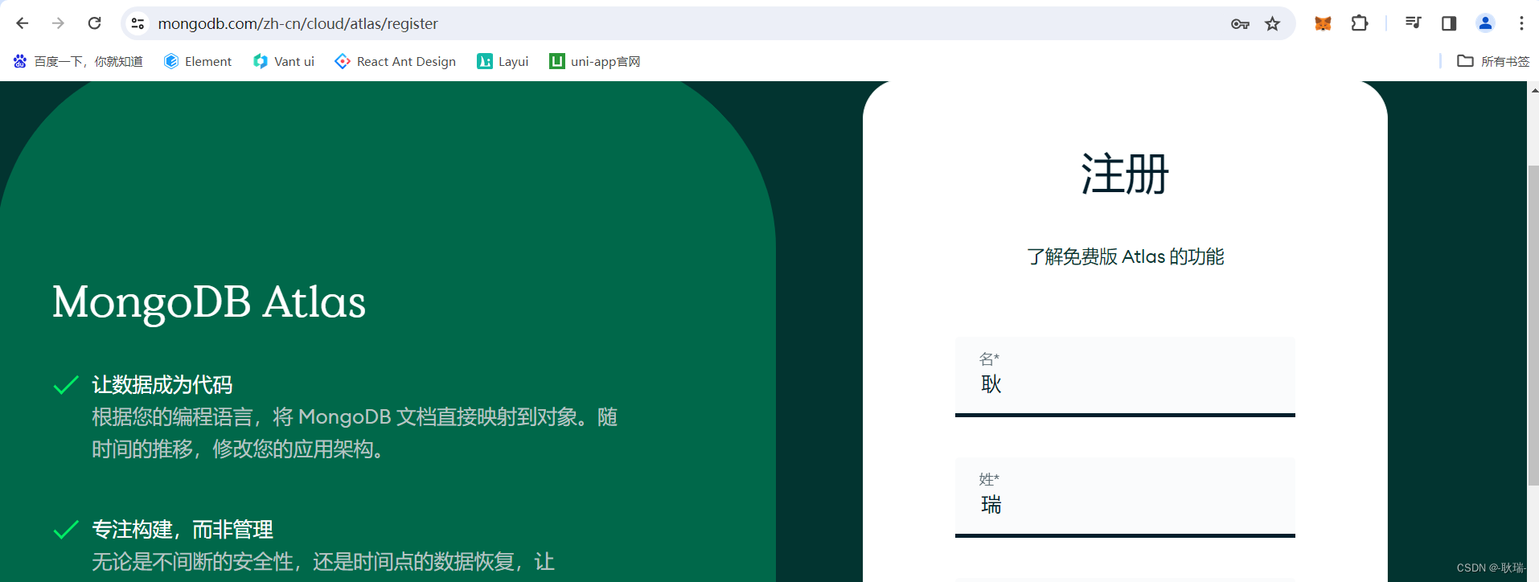Screen dimensions: 1539x582
Task: Open the React Ant Design bookmark
Action: (396, 61)
